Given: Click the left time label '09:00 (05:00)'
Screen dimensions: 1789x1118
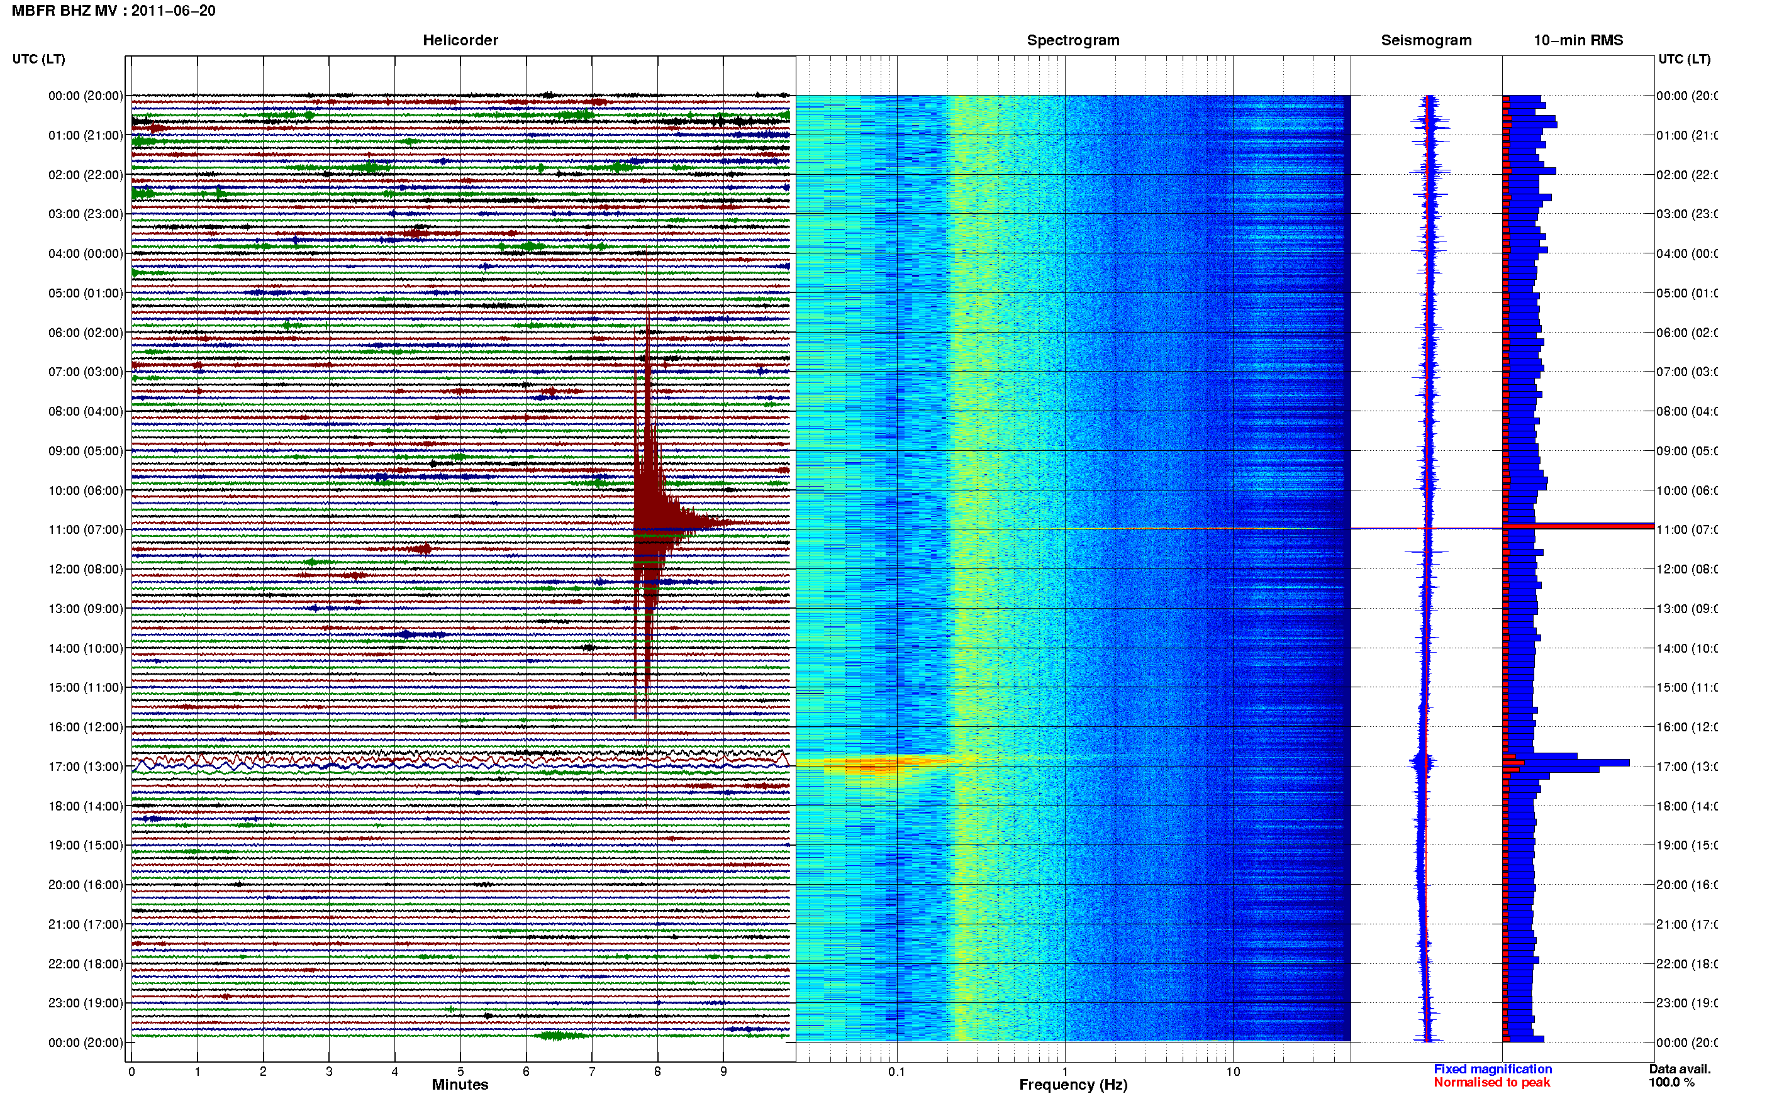Looking at the screenshot, I should (86, 450).
